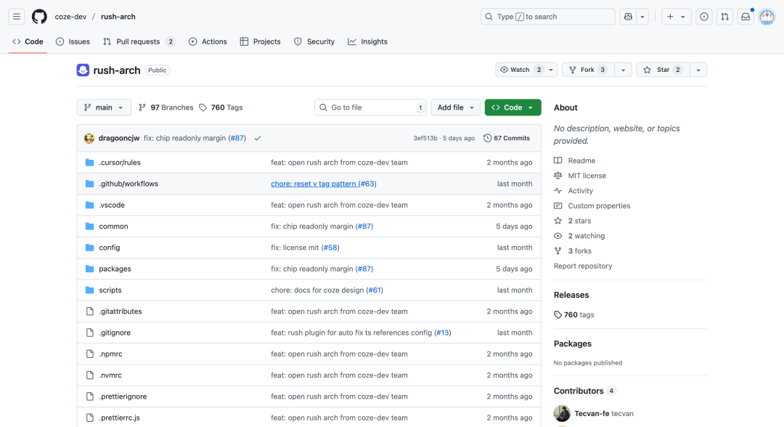Viewport: 784px width, 427px height.
Task: Open Copilot chat icon
Action: (628, 17)
